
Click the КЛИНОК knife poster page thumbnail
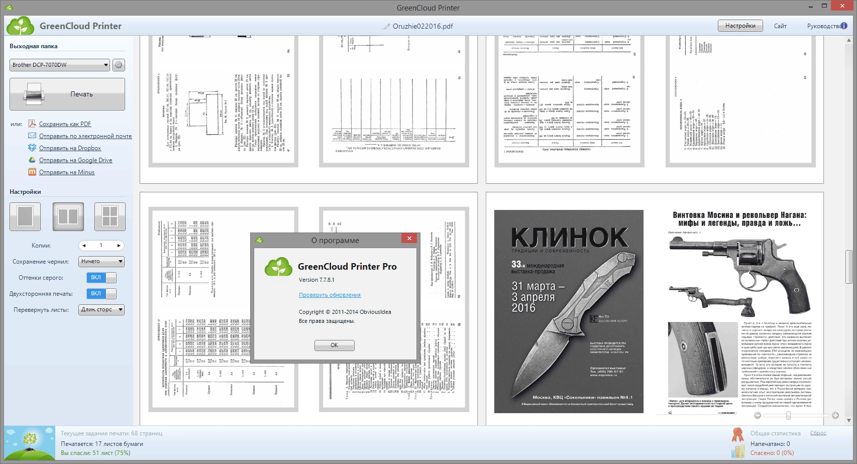pyautogui.click(x=569, y=311)
